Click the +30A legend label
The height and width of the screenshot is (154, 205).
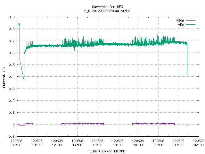(180, 21)
